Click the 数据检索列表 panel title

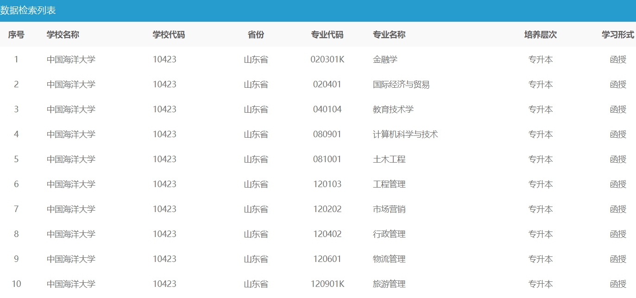tap(28, 10)
